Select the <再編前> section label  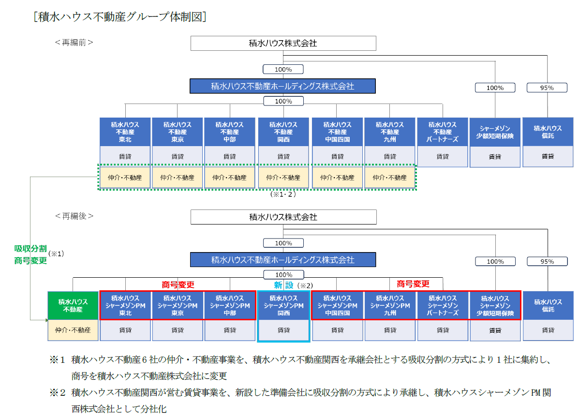coord(74,43)
